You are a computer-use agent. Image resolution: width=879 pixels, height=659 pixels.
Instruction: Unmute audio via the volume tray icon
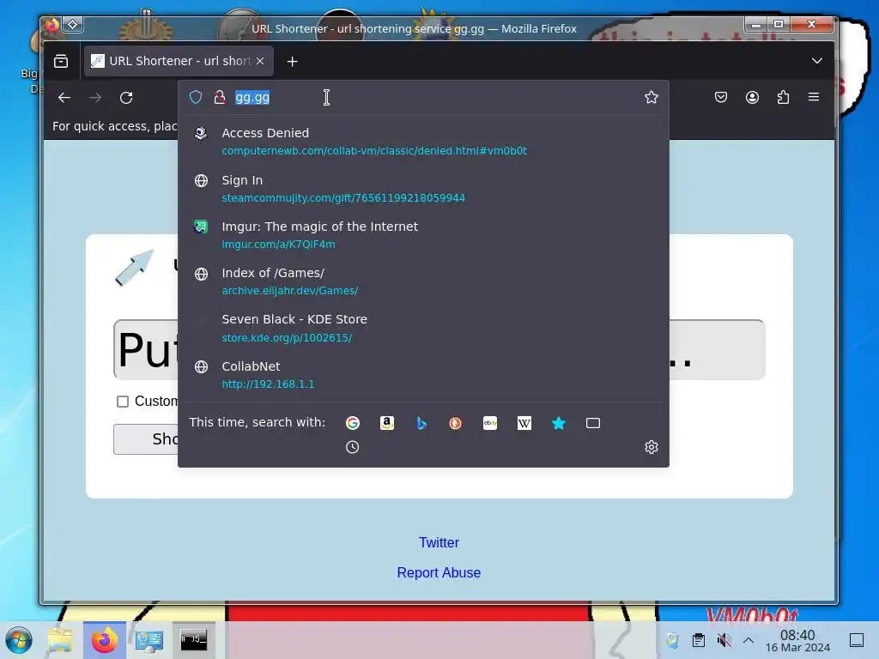pyautogui.click(x=724, y=640)
